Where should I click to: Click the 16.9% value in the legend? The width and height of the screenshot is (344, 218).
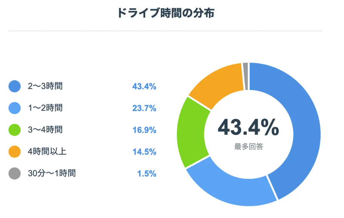(144, 130)
